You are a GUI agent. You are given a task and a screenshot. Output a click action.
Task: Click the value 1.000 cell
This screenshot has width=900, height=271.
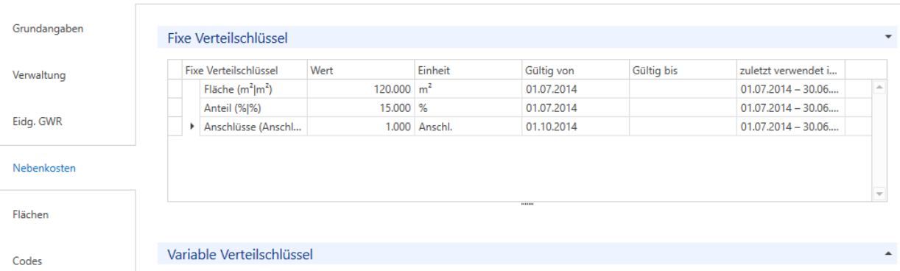coord(361,126)
